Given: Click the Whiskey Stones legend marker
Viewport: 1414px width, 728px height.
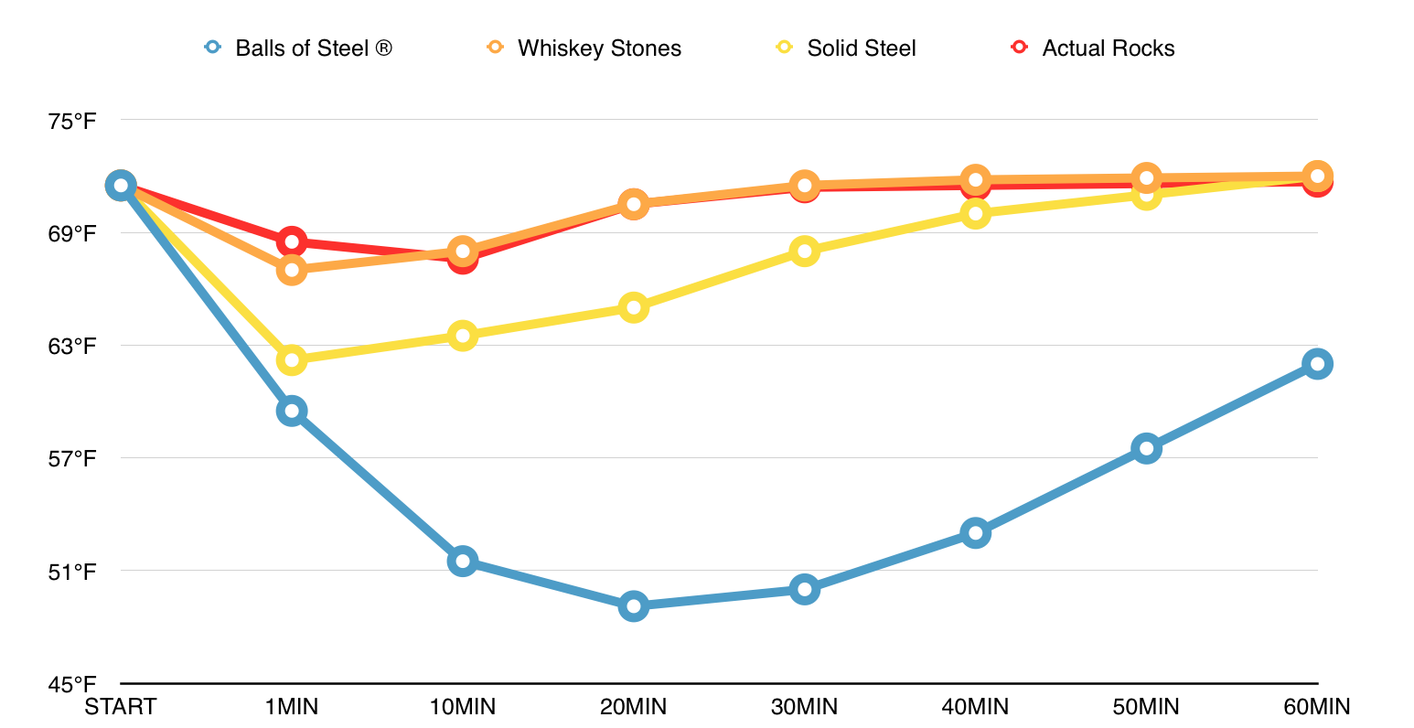Looking at the screenshot, I should [495, 47].
